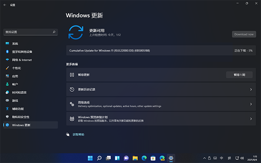Open the Widgets taskbar icon
Viewport: 261px width, 163px height.
[117, 158]
